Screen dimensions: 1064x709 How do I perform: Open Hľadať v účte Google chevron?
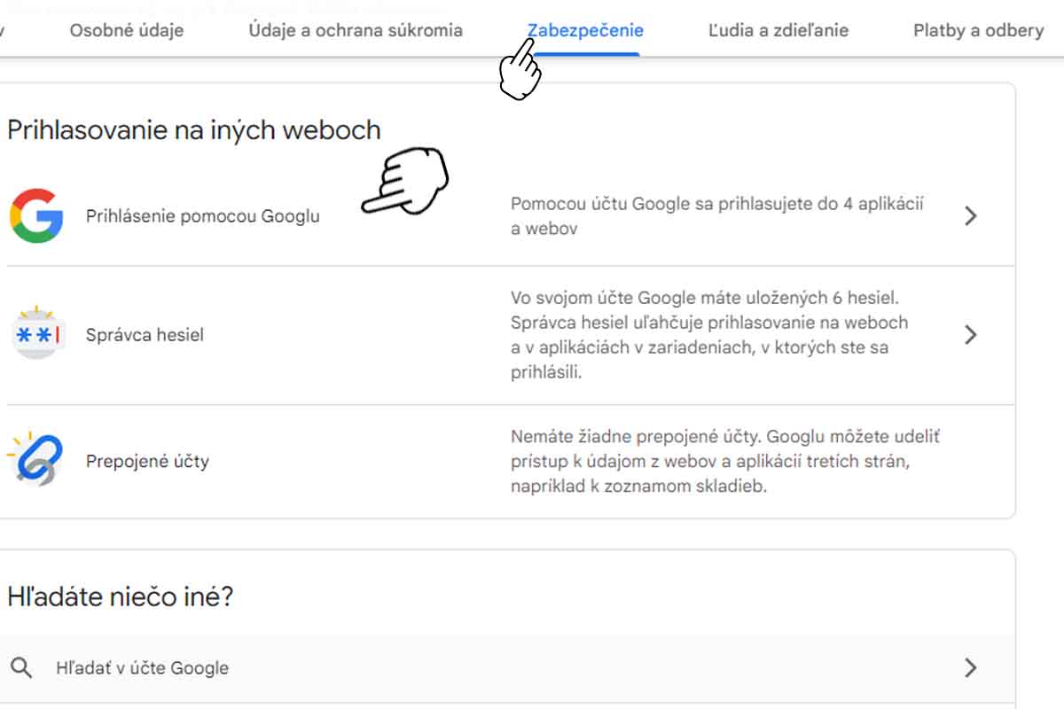click(971, 667)
